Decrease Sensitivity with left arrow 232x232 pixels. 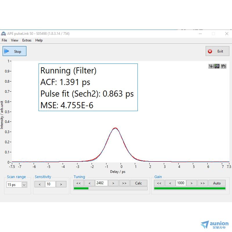[40, 184]
